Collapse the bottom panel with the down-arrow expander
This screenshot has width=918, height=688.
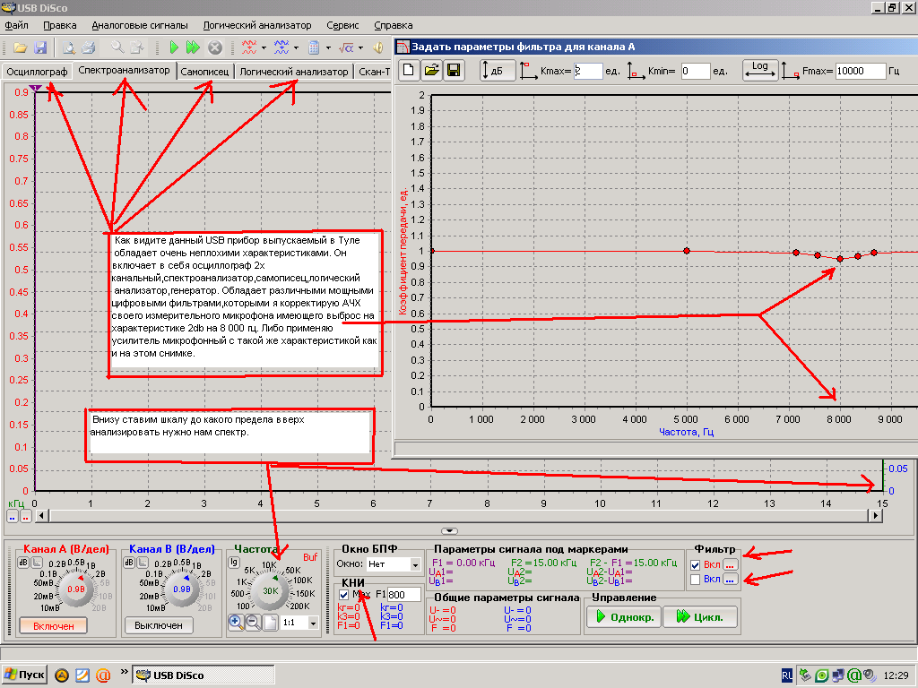(450, 531)
